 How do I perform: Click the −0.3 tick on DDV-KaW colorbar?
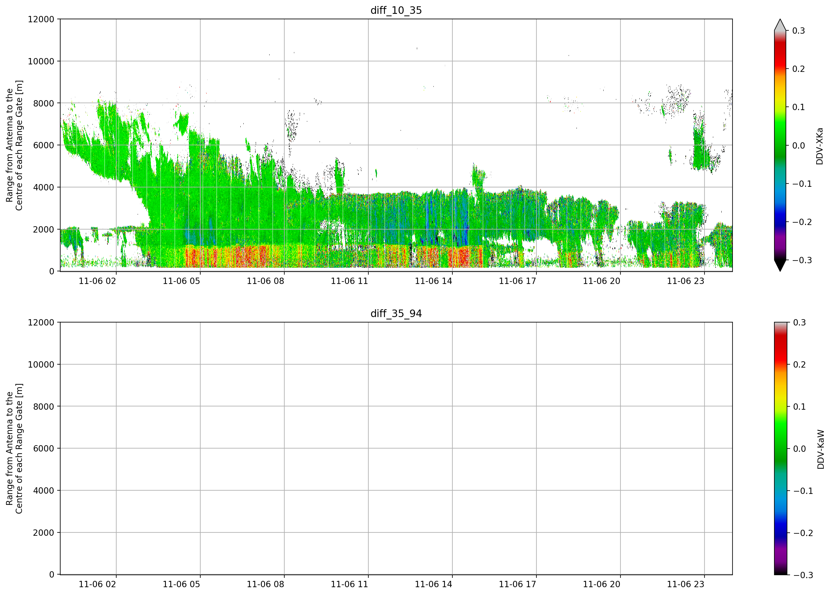[x=803, y=575]
